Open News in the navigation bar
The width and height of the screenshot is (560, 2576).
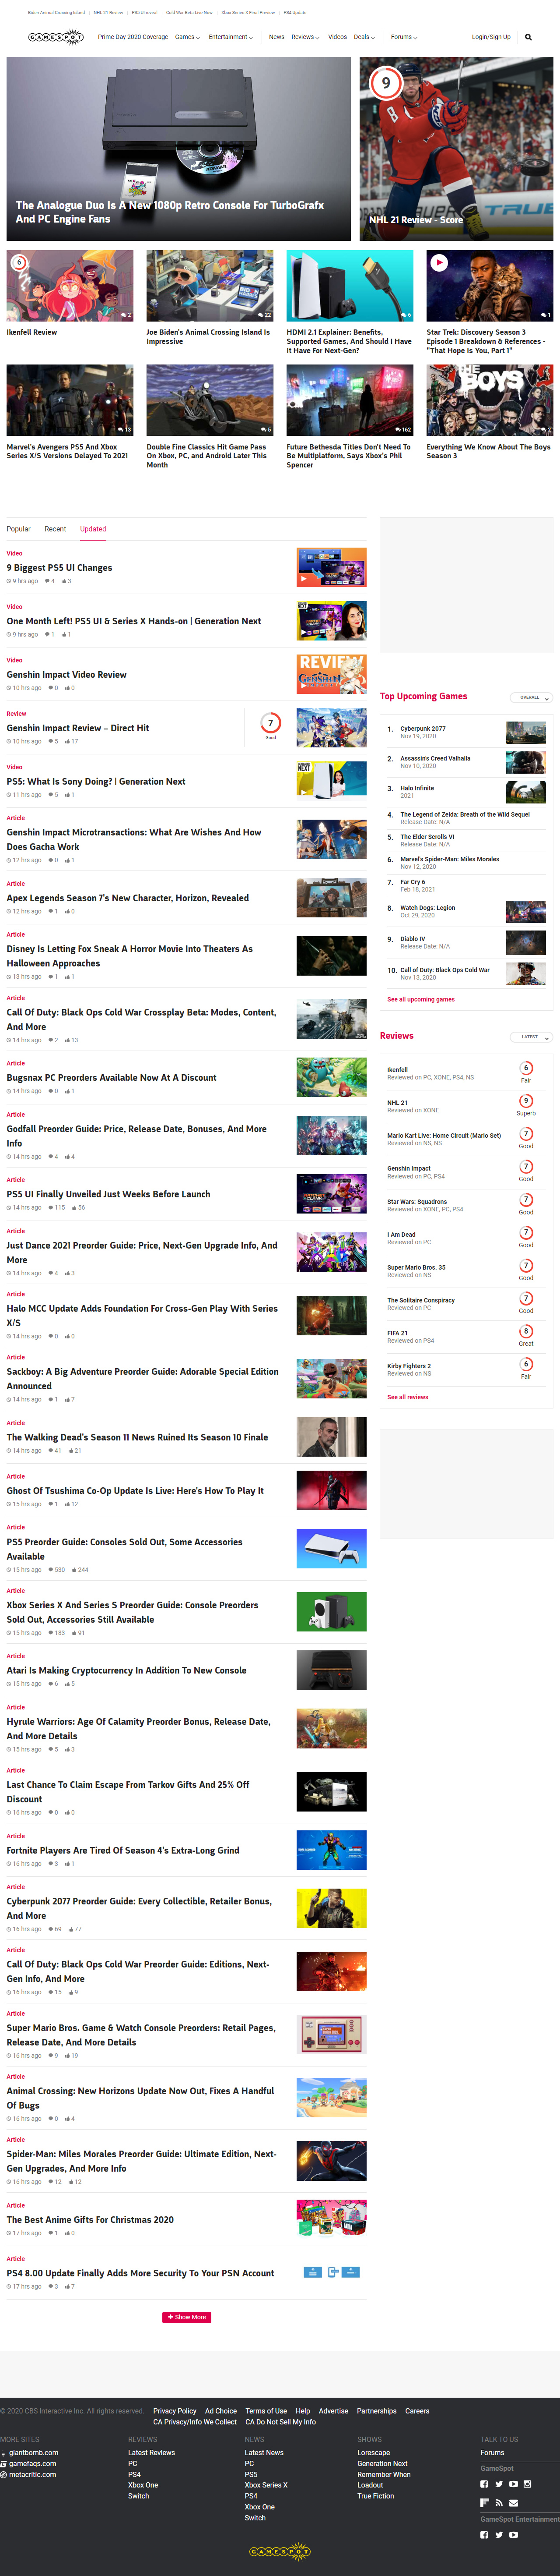coord(276,37)
